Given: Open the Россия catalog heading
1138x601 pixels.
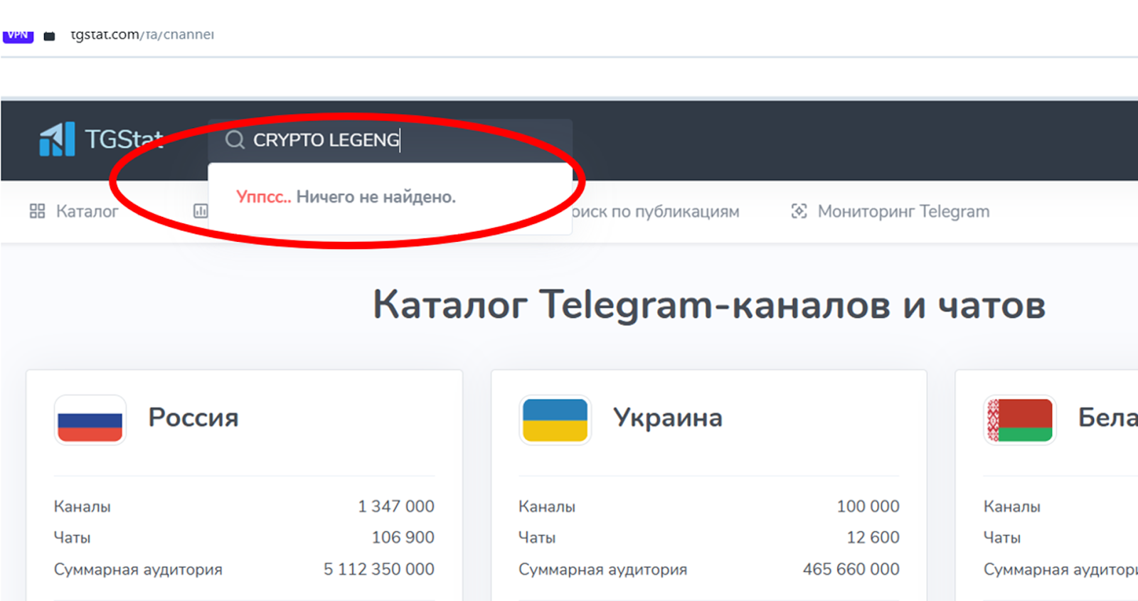Looking at the screenshot, I should click(193, 417).
